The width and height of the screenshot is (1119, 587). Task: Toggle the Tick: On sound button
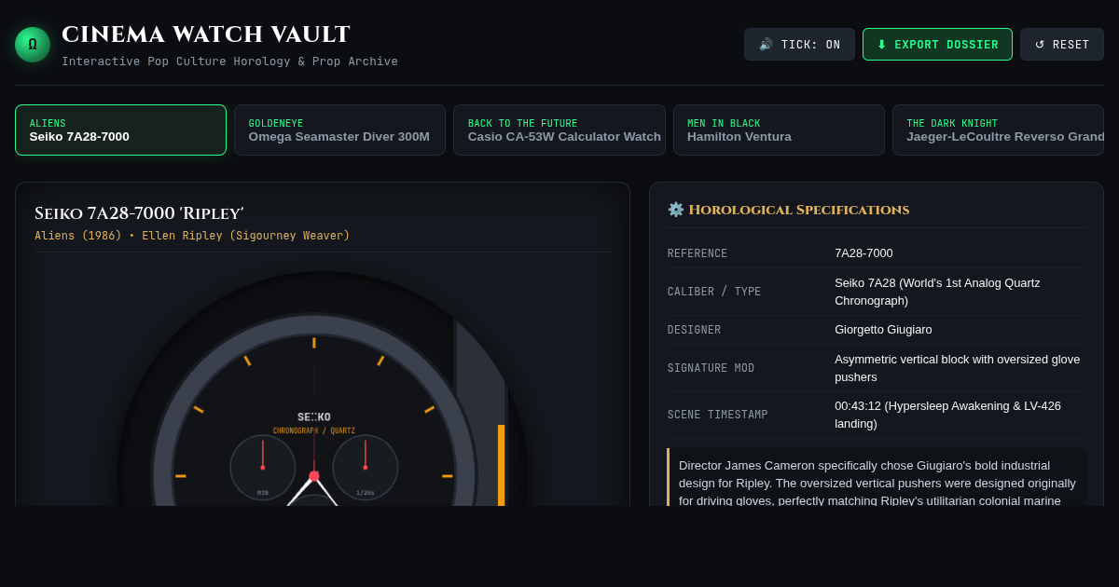coord(799,45)
